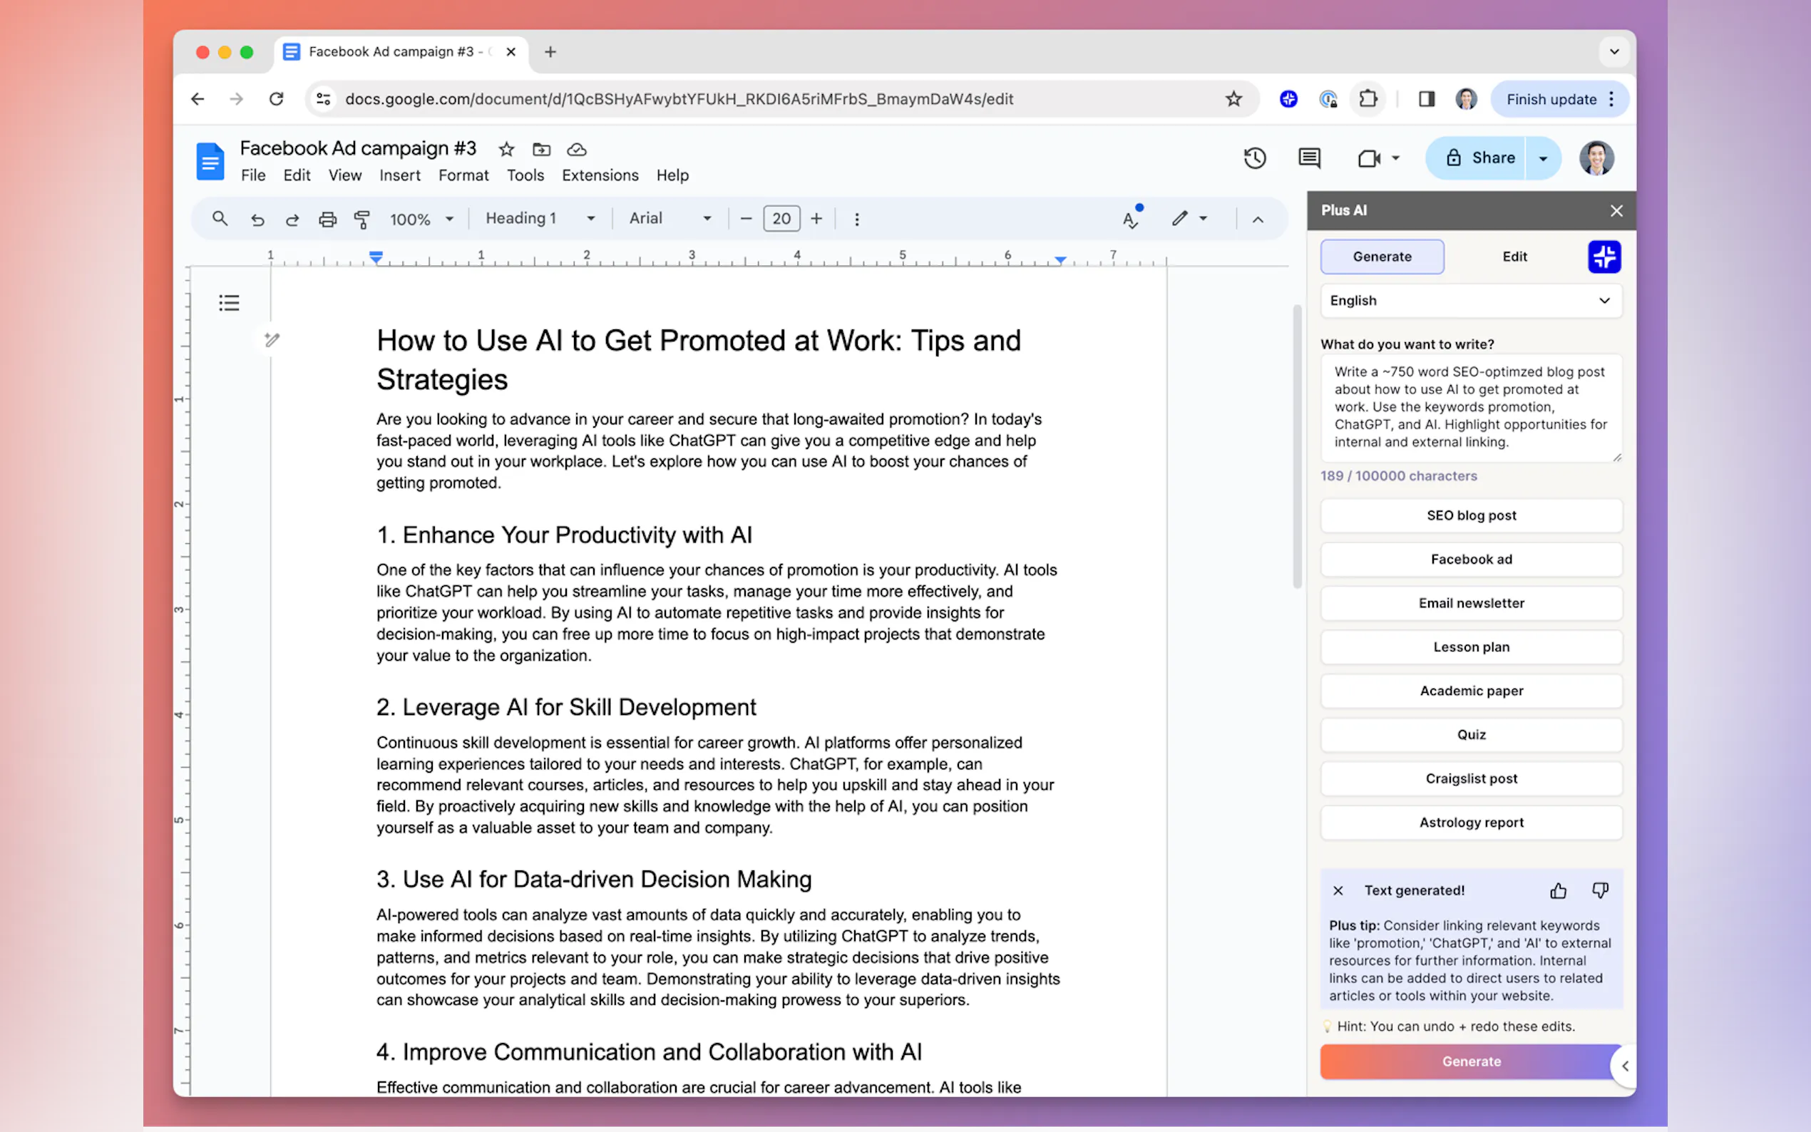Bookmark this page with star icon
Viewport: 1811px width, 1132px height.
[x=1233, y=99]
